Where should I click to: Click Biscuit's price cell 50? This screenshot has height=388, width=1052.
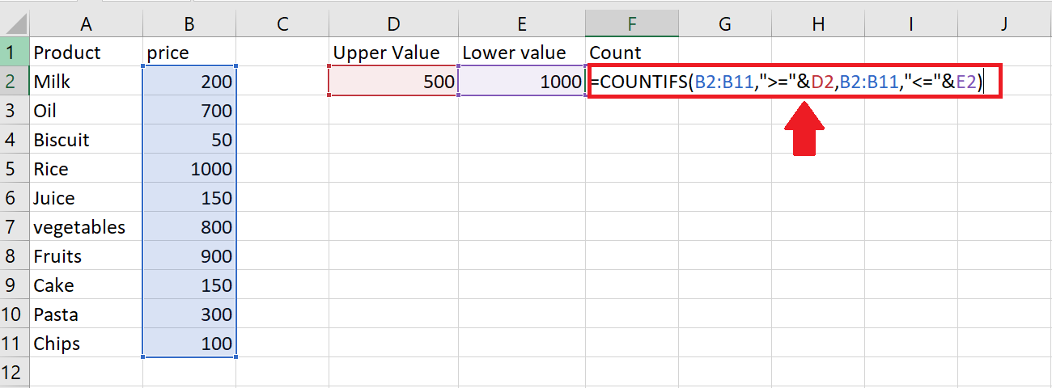[189, 140]
